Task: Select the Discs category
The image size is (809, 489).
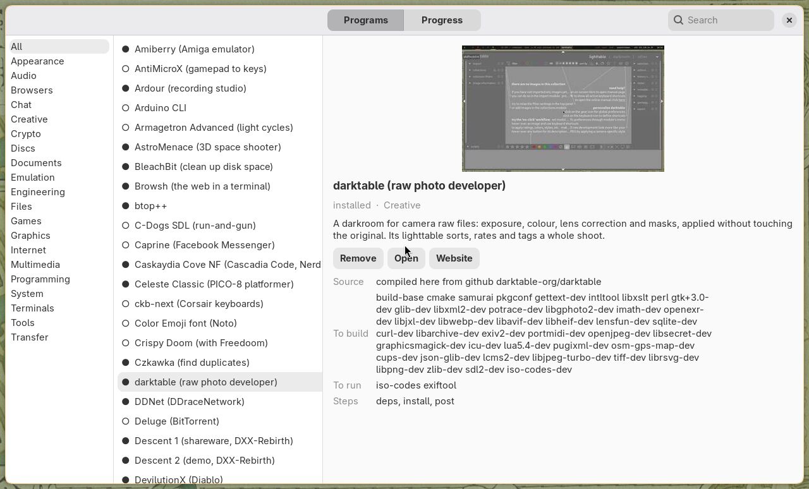Action: click(x=59, y=148)
